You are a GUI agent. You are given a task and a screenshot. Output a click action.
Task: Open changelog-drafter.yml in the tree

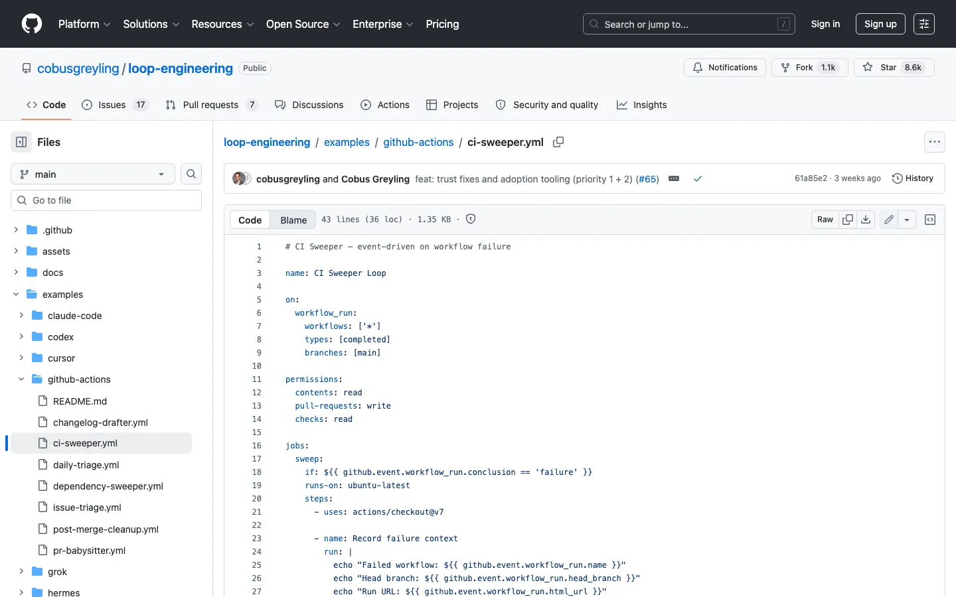tap(100, 423)
